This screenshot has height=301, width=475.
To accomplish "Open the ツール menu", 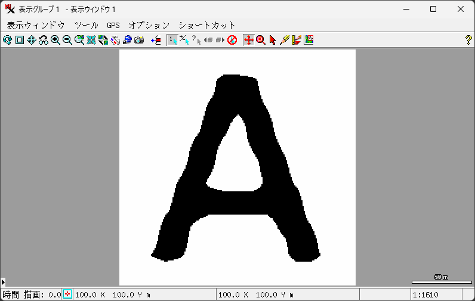I will (x=86, y=26).
